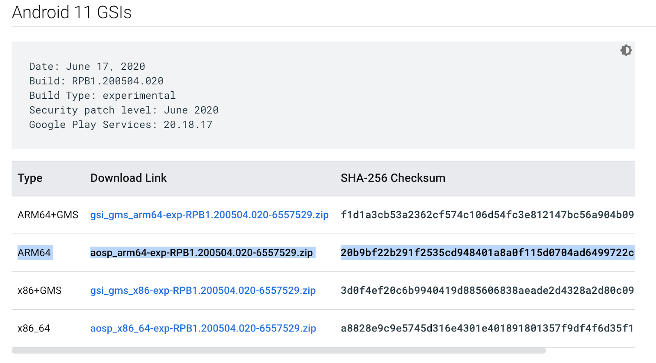The image size is (656, 363).
Task: Select the ARM64+GMS type cell
Action: [48, 215]
